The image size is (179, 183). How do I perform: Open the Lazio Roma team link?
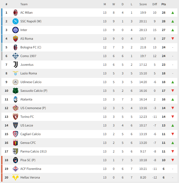(29, 73)
